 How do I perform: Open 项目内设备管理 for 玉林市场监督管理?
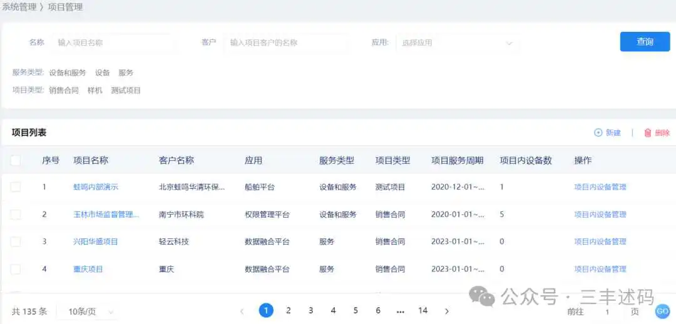point(600,214)
